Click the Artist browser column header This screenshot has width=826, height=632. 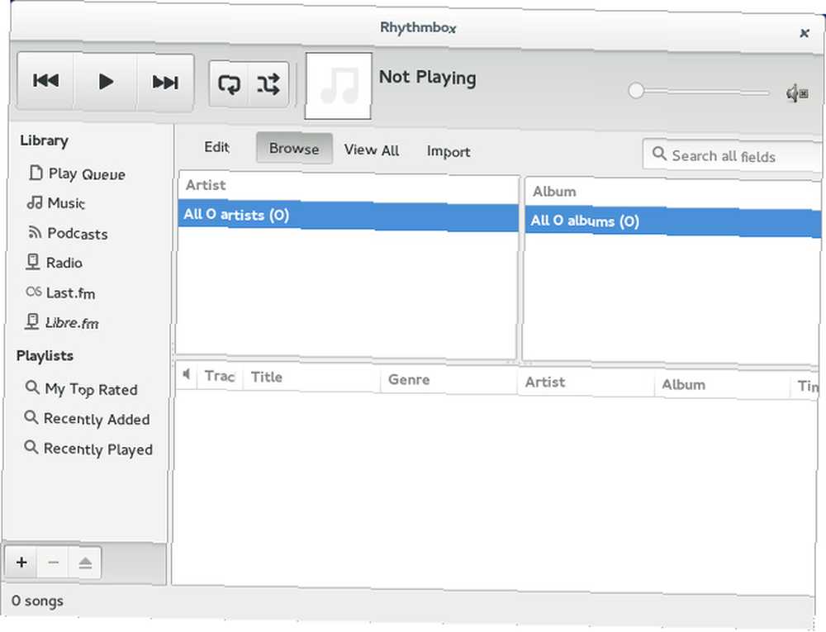coord(348,186)
